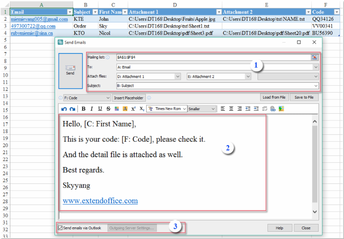Screen dimensions: 344x239
Task: Insert a picture into the email
Action: [281, 109]
